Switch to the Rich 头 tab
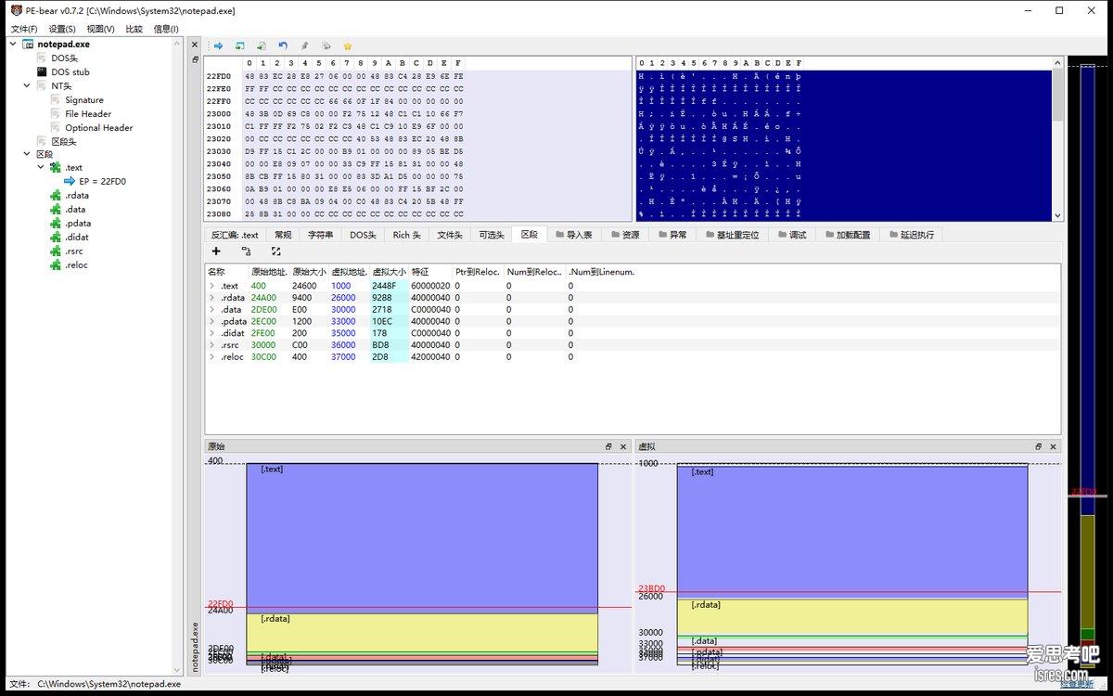1113x696 pixels. point(406,235)
